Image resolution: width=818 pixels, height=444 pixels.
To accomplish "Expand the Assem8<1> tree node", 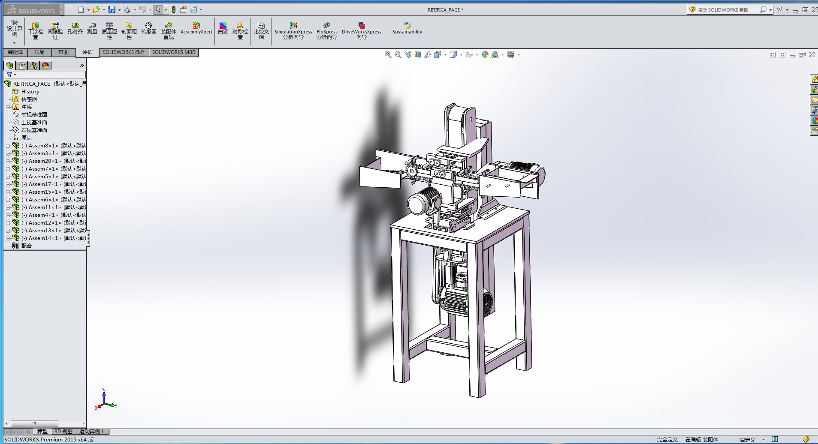I will pyautogui.click(x=8, y=146).
